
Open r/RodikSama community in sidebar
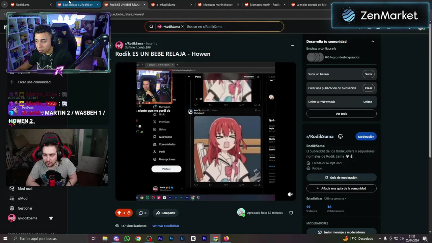27,218
